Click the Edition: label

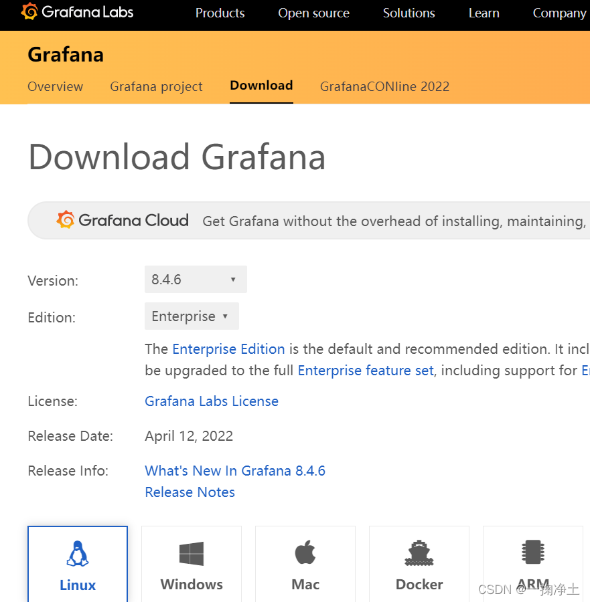point(52,318)
